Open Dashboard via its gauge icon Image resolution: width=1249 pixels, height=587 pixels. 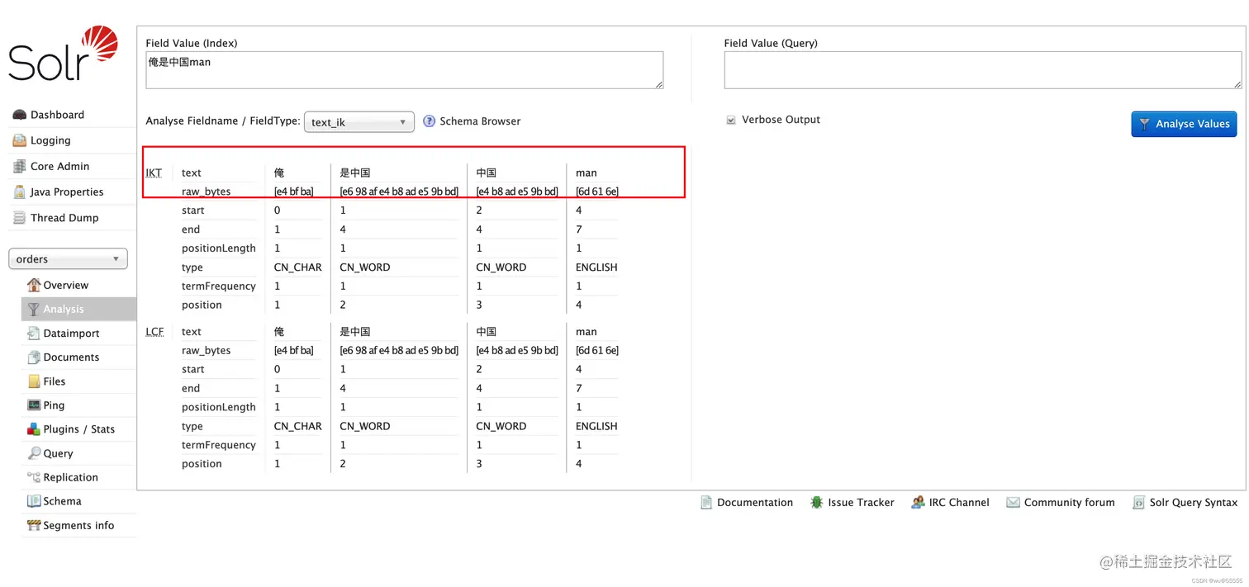click(x=20, y=115)
